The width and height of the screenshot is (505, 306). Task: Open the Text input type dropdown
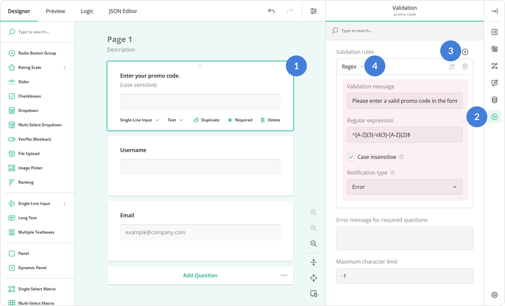point(175,120)
